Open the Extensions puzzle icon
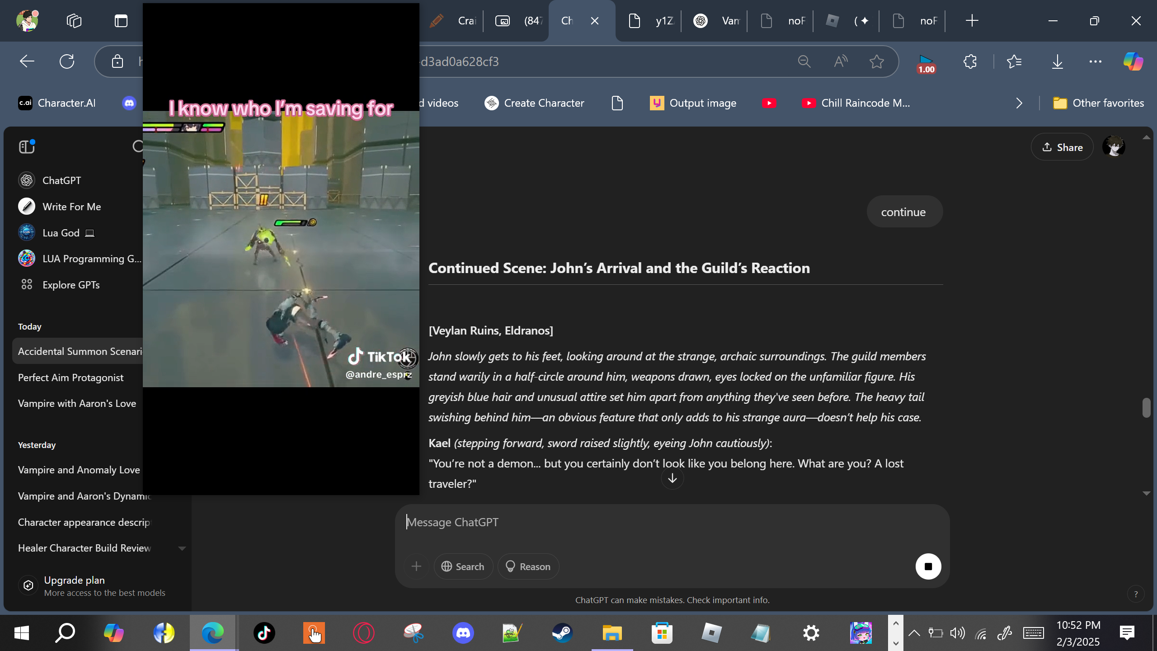The image size is (1157, 651). pyautogui.click(x=970, y=61)
